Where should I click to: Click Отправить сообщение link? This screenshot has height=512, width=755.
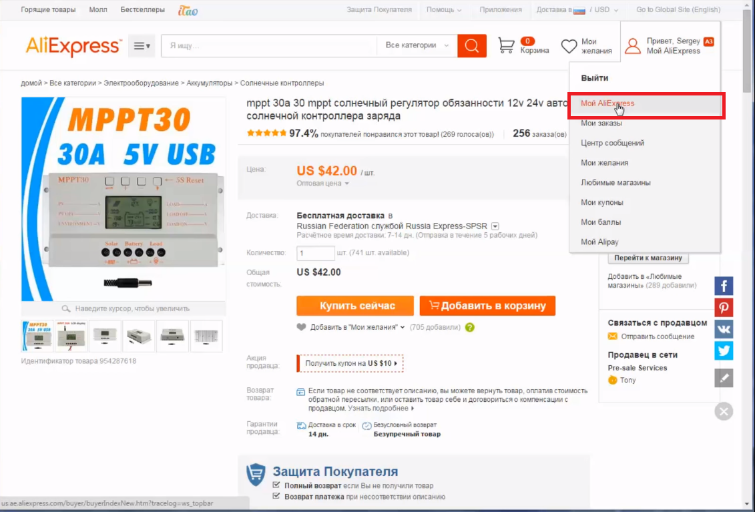click(x=658, y=336)
